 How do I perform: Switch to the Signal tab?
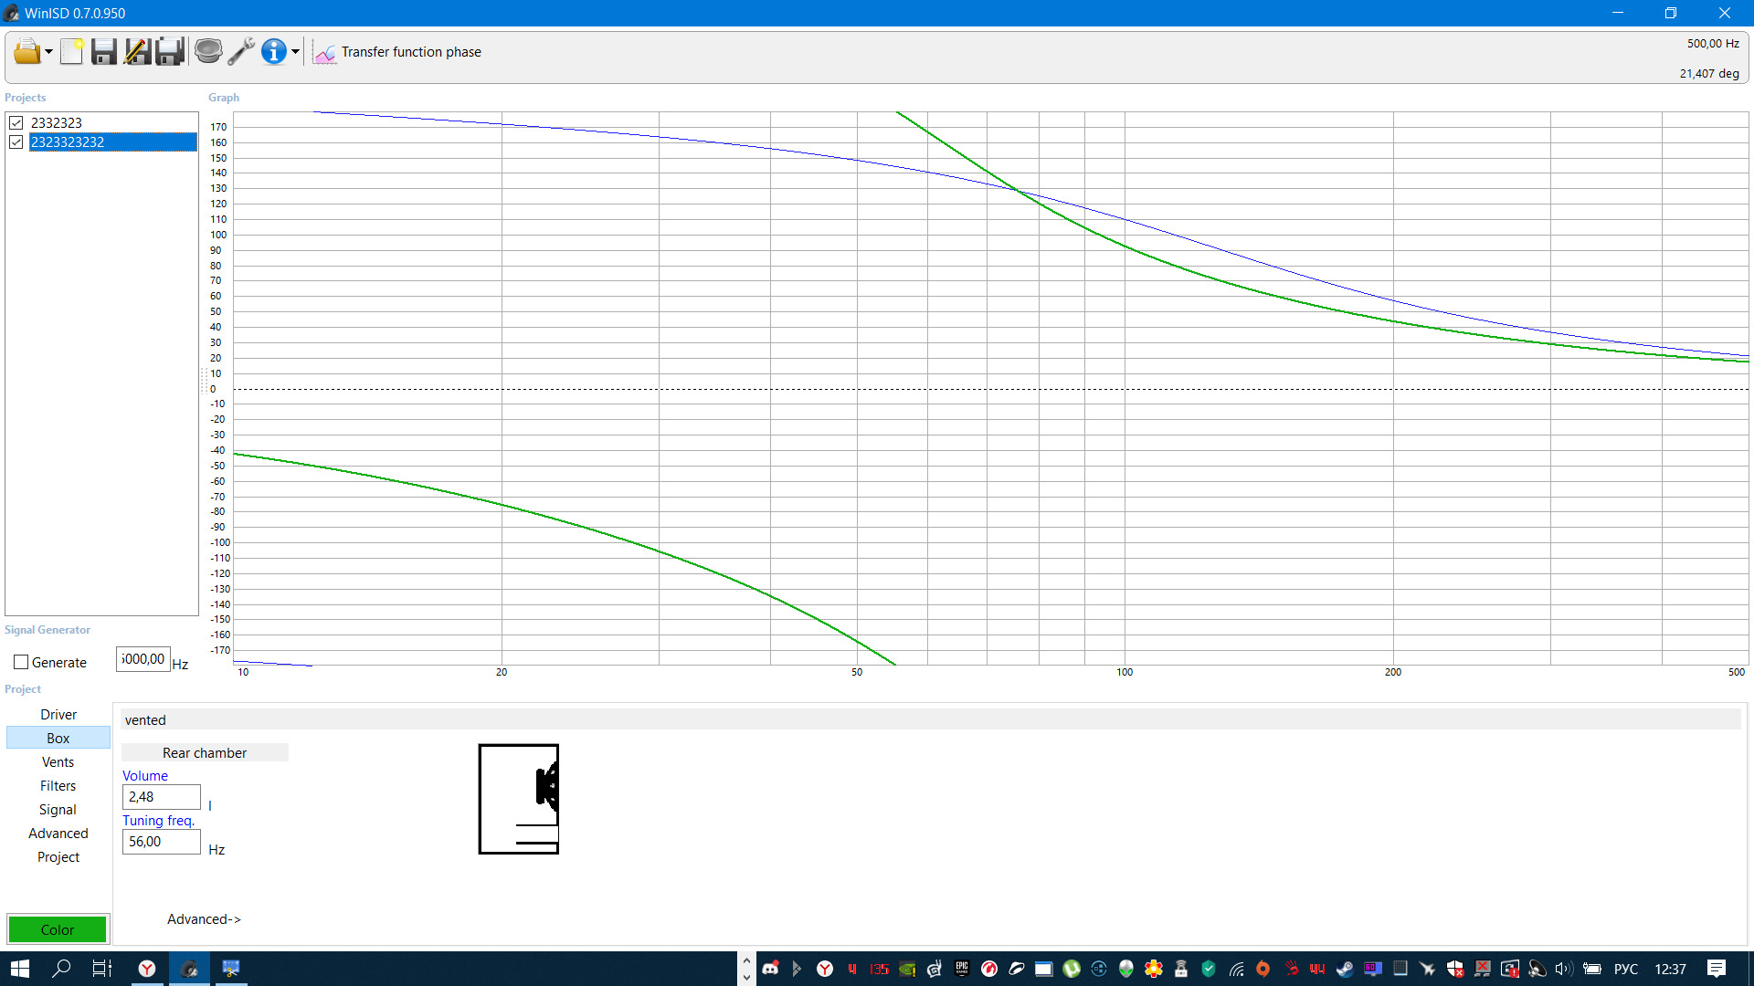[58, 809]
